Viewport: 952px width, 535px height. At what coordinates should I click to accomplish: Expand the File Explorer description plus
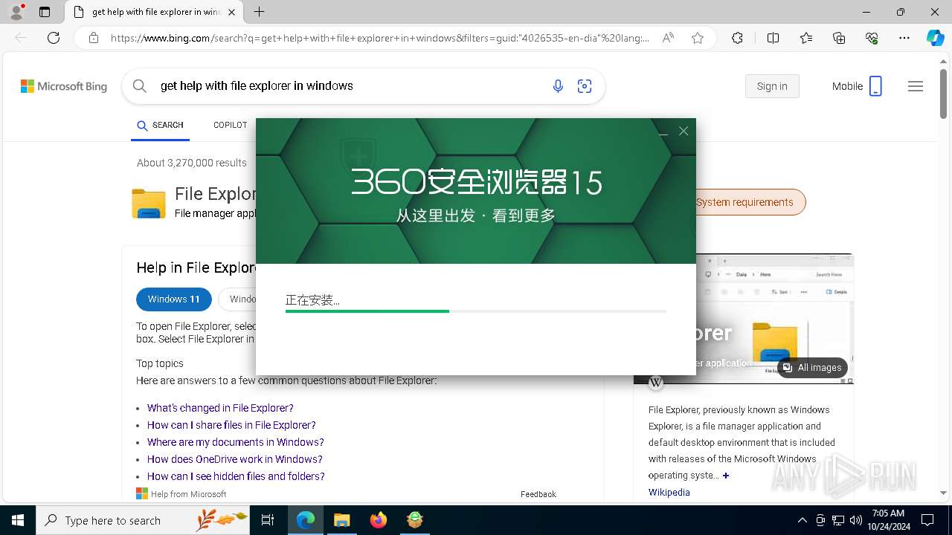click(726, 476)
